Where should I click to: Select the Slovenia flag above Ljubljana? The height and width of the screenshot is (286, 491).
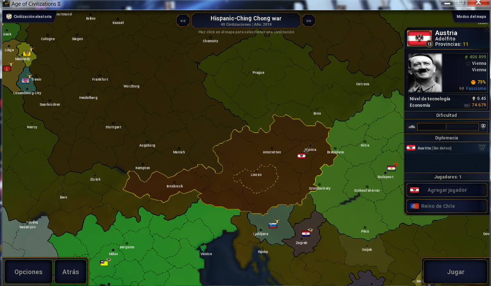pyautogui.click(x=273, y=225)
